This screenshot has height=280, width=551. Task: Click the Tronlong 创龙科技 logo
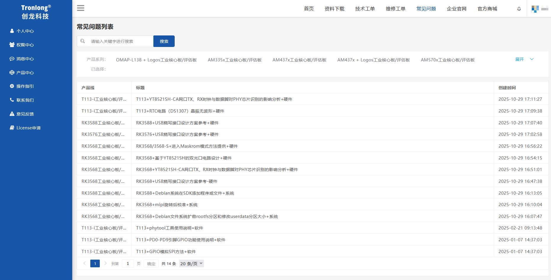tap(36, 12)
